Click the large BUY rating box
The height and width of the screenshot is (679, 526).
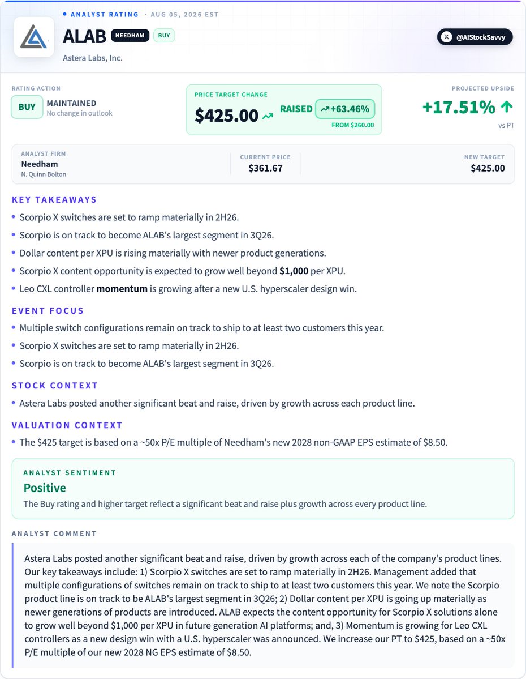27,107
